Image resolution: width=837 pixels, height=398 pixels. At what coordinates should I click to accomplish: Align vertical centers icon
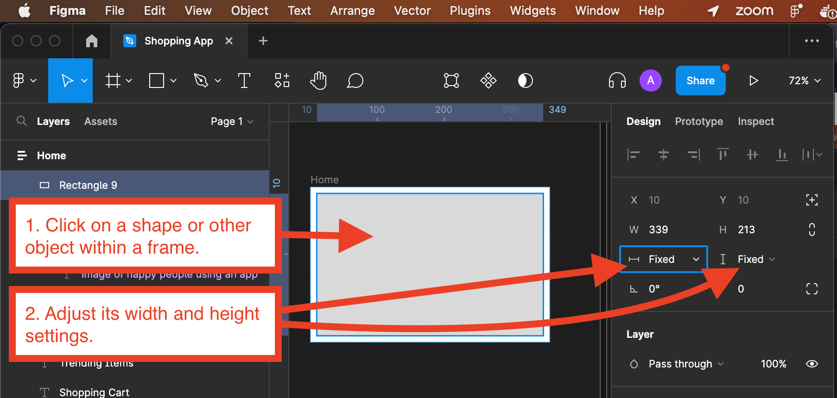click(x=753, y=155)
